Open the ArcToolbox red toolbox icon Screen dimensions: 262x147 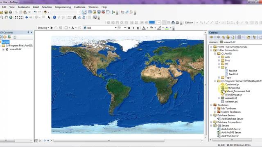pos(103,12)
